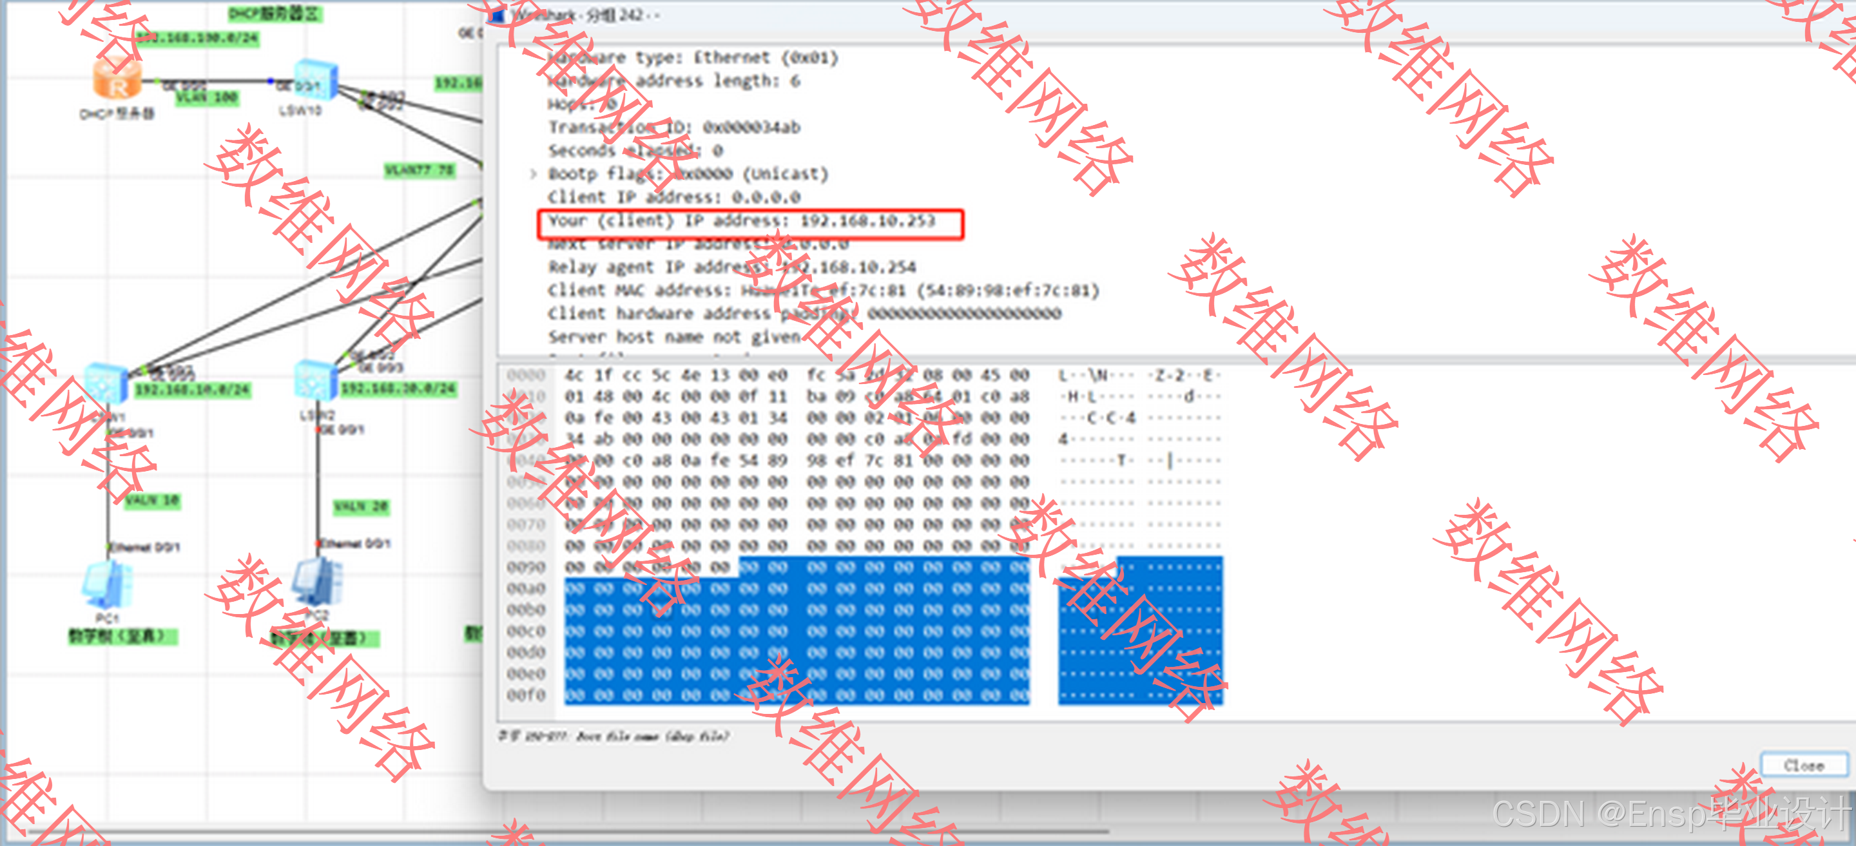This screenshot has width=1856, height=846.
Task: Click Ethernet 0/0/1 port label above PC1
Action: [145, 547]
